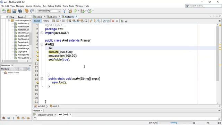Click the Build Project hammer icon
Viewport: 222px width, 125px height.
(x=65, y=11)
